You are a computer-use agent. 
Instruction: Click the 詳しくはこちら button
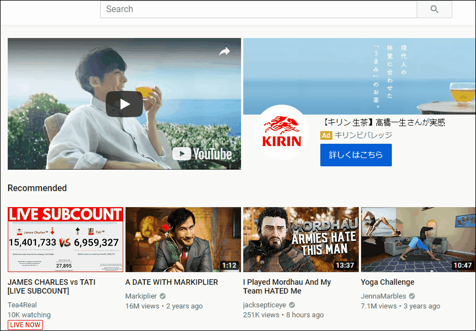click(x=356, y=155)
